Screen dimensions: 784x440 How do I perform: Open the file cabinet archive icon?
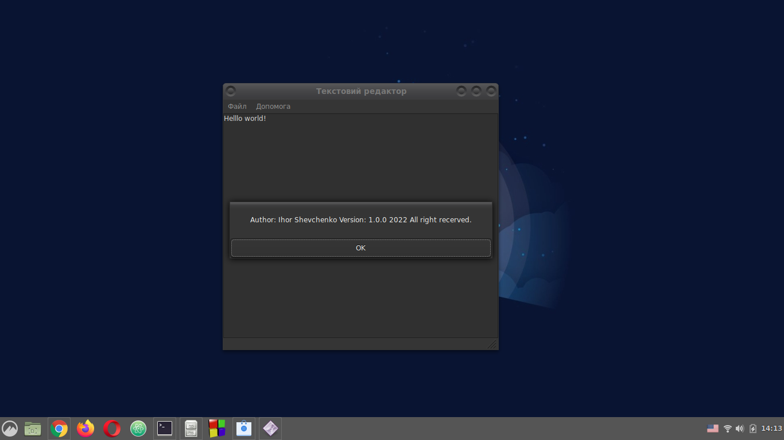click(191, 428)
